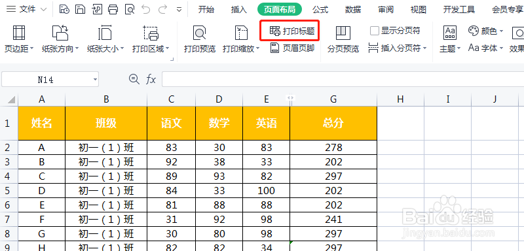Click into the formula bar input
Screen dimensions: 524x251
[x=343, y=79]
